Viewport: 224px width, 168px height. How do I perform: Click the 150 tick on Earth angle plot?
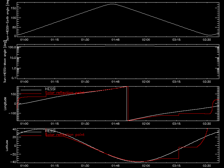13,8
